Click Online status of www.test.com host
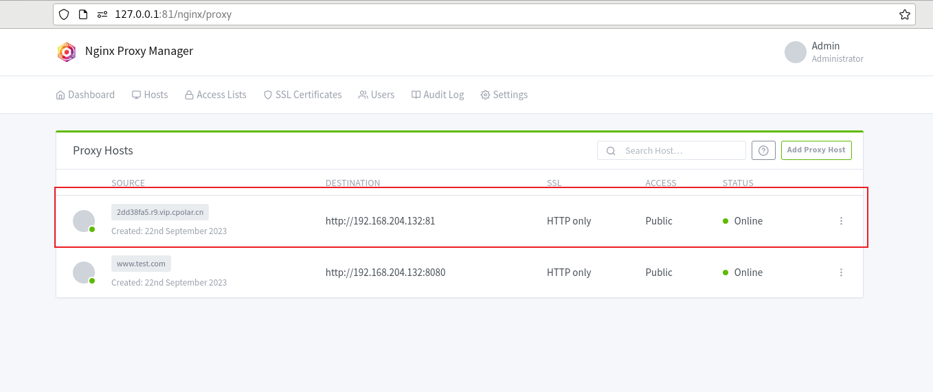933x392 pixels. [743, 273]
